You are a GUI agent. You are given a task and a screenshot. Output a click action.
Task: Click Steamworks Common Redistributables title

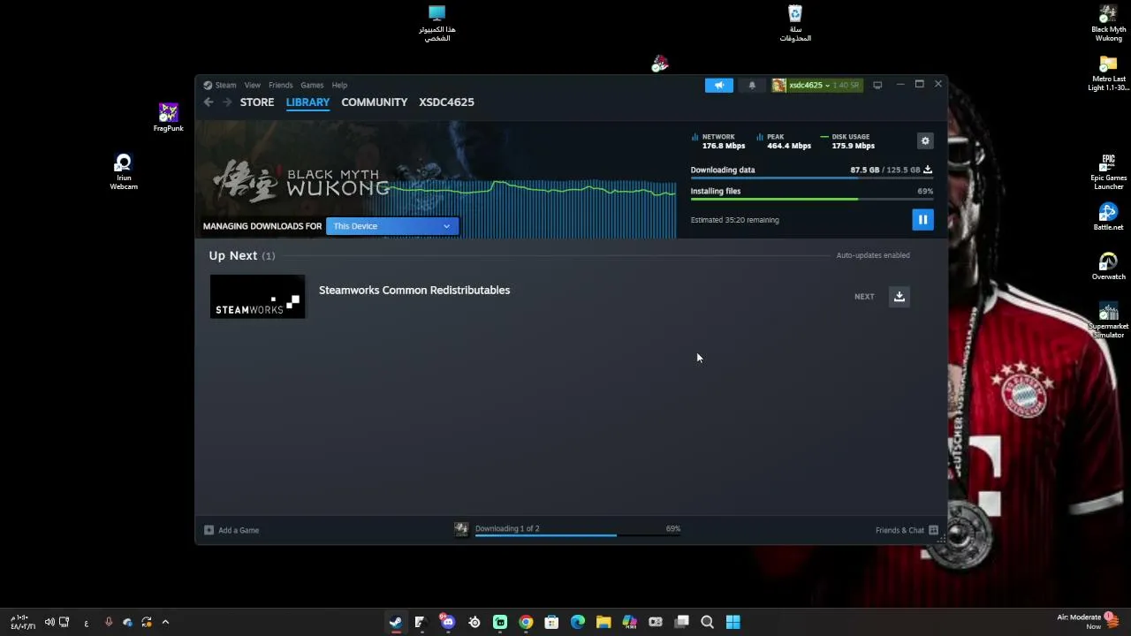click(414, 290)
